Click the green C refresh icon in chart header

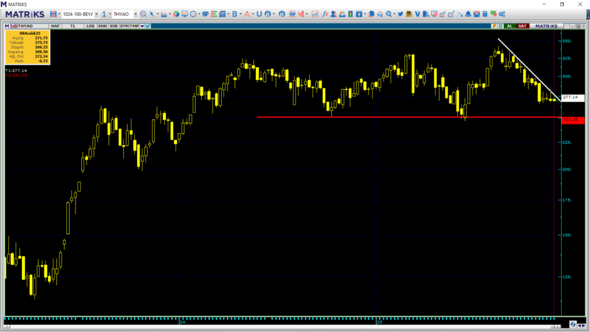[x=501, y=26]
